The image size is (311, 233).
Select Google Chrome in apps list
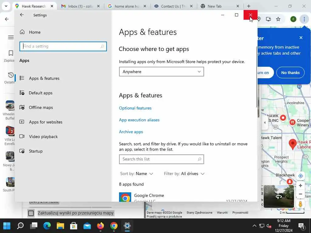click(183, 197)
